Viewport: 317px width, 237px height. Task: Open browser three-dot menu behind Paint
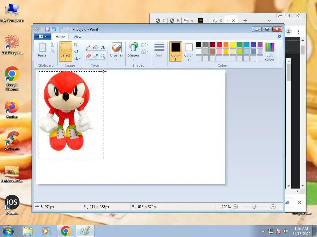pos(298,32)
